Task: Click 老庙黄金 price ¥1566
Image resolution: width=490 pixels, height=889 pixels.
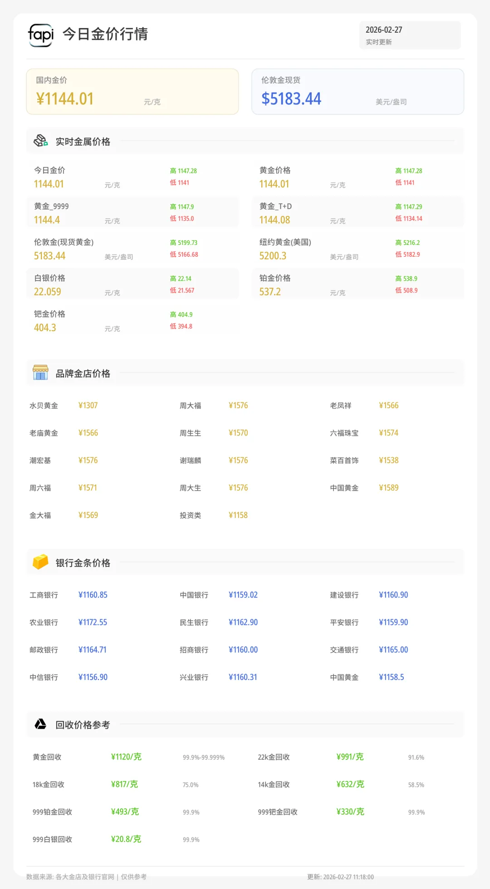Action: click(x=88, y=433)
